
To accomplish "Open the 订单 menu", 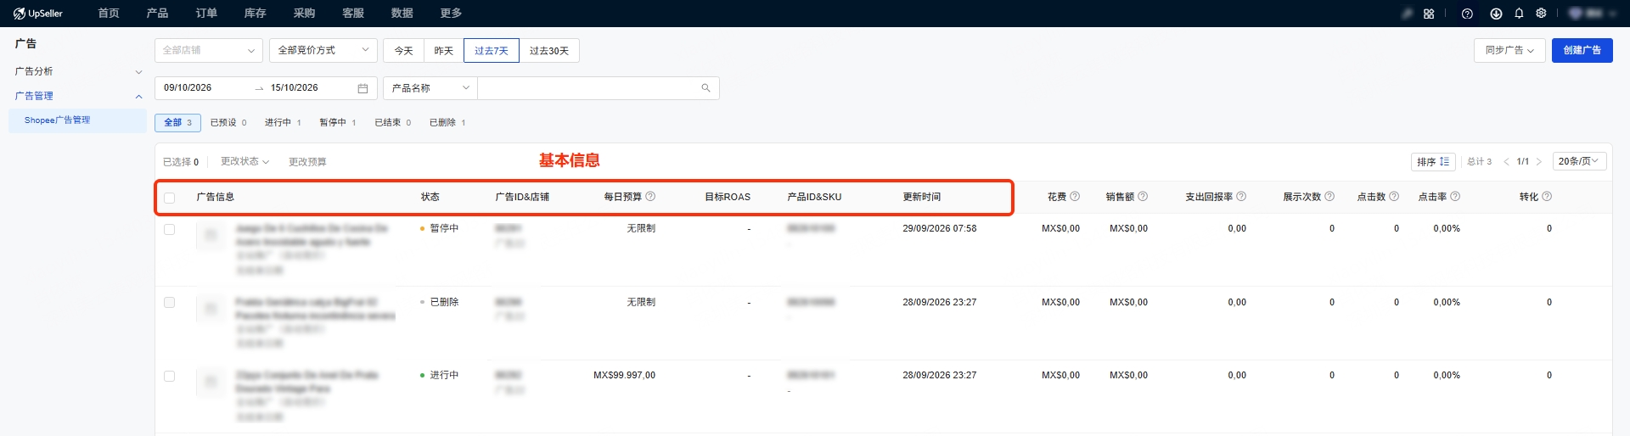I will click(206, 14).
